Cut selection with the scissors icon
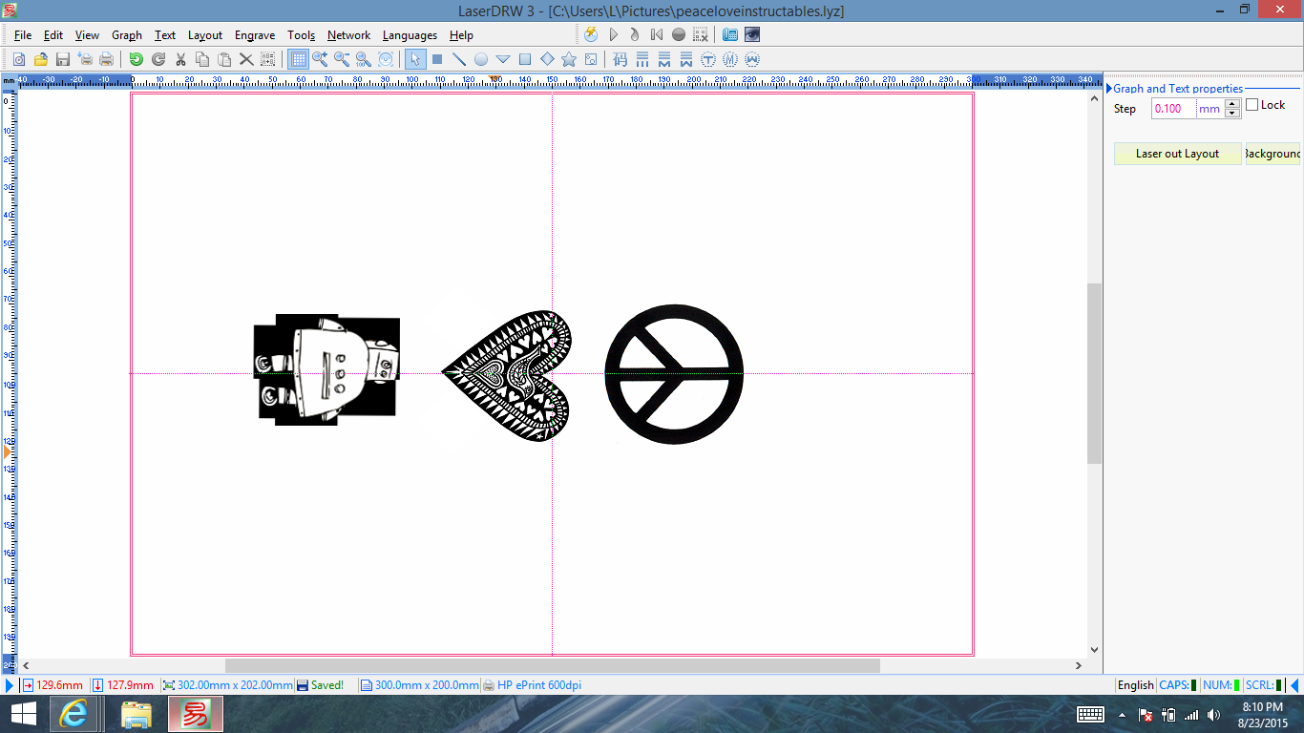 pyautogui.click(x=180, y=59)
